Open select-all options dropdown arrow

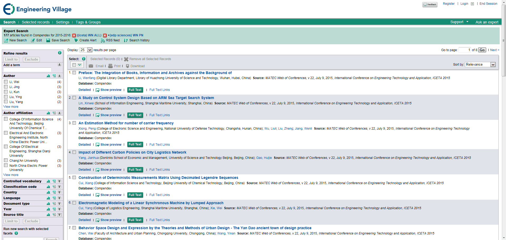tap(80, 65)
